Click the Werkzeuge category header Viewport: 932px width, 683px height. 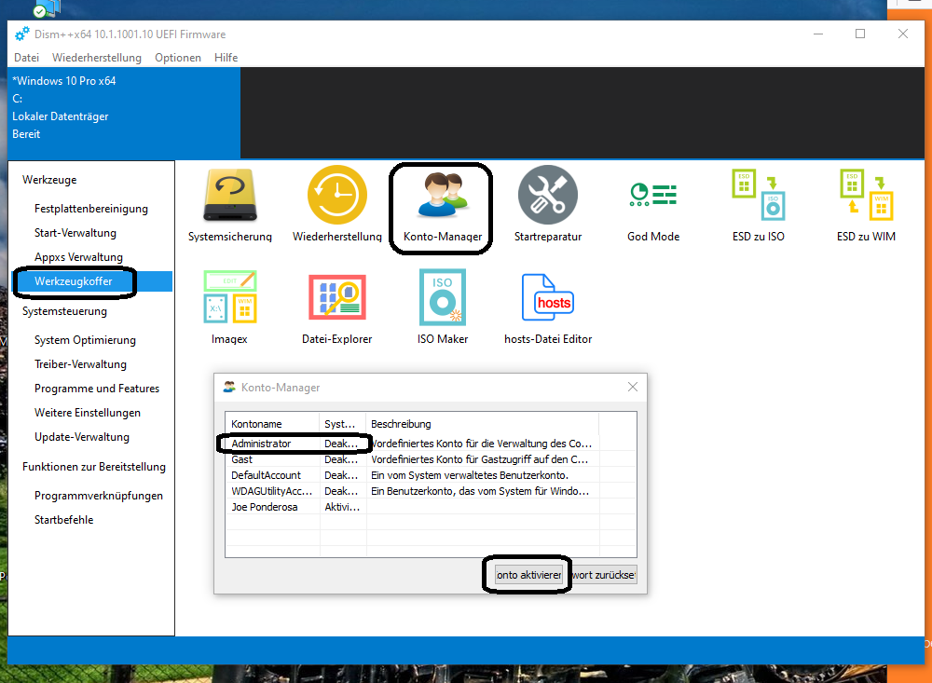point(49,180)
